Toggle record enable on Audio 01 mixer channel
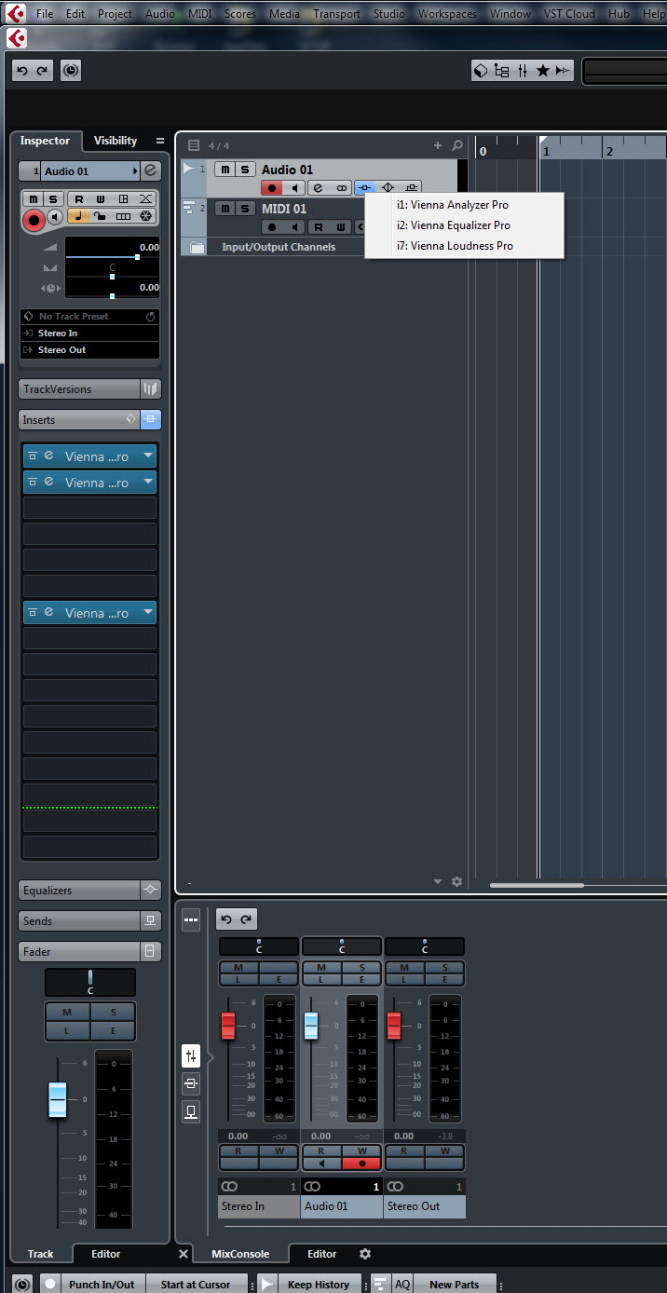The image size is (667, 1293). [x=362, y=1164]
